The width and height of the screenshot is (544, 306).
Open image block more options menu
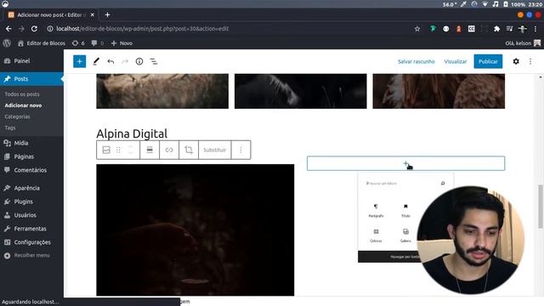241,150
